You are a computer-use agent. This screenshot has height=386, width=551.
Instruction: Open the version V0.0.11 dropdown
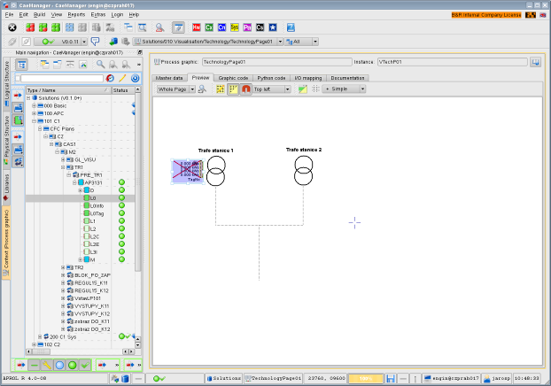point(84,42)
